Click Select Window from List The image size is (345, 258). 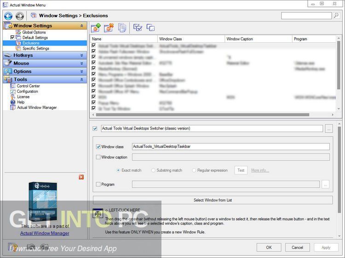(x=213, y=200)
